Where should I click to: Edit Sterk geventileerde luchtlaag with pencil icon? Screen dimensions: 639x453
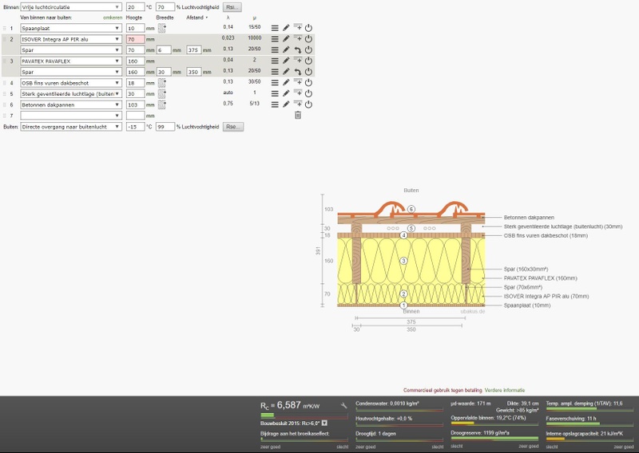[286, 93]
